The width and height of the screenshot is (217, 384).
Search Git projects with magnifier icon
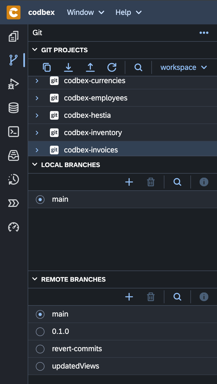coord(138,67)
